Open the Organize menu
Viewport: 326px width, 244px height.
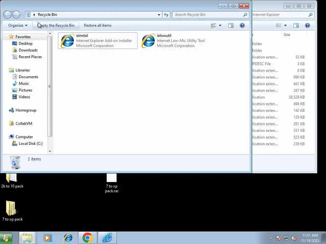coord(18,25)
